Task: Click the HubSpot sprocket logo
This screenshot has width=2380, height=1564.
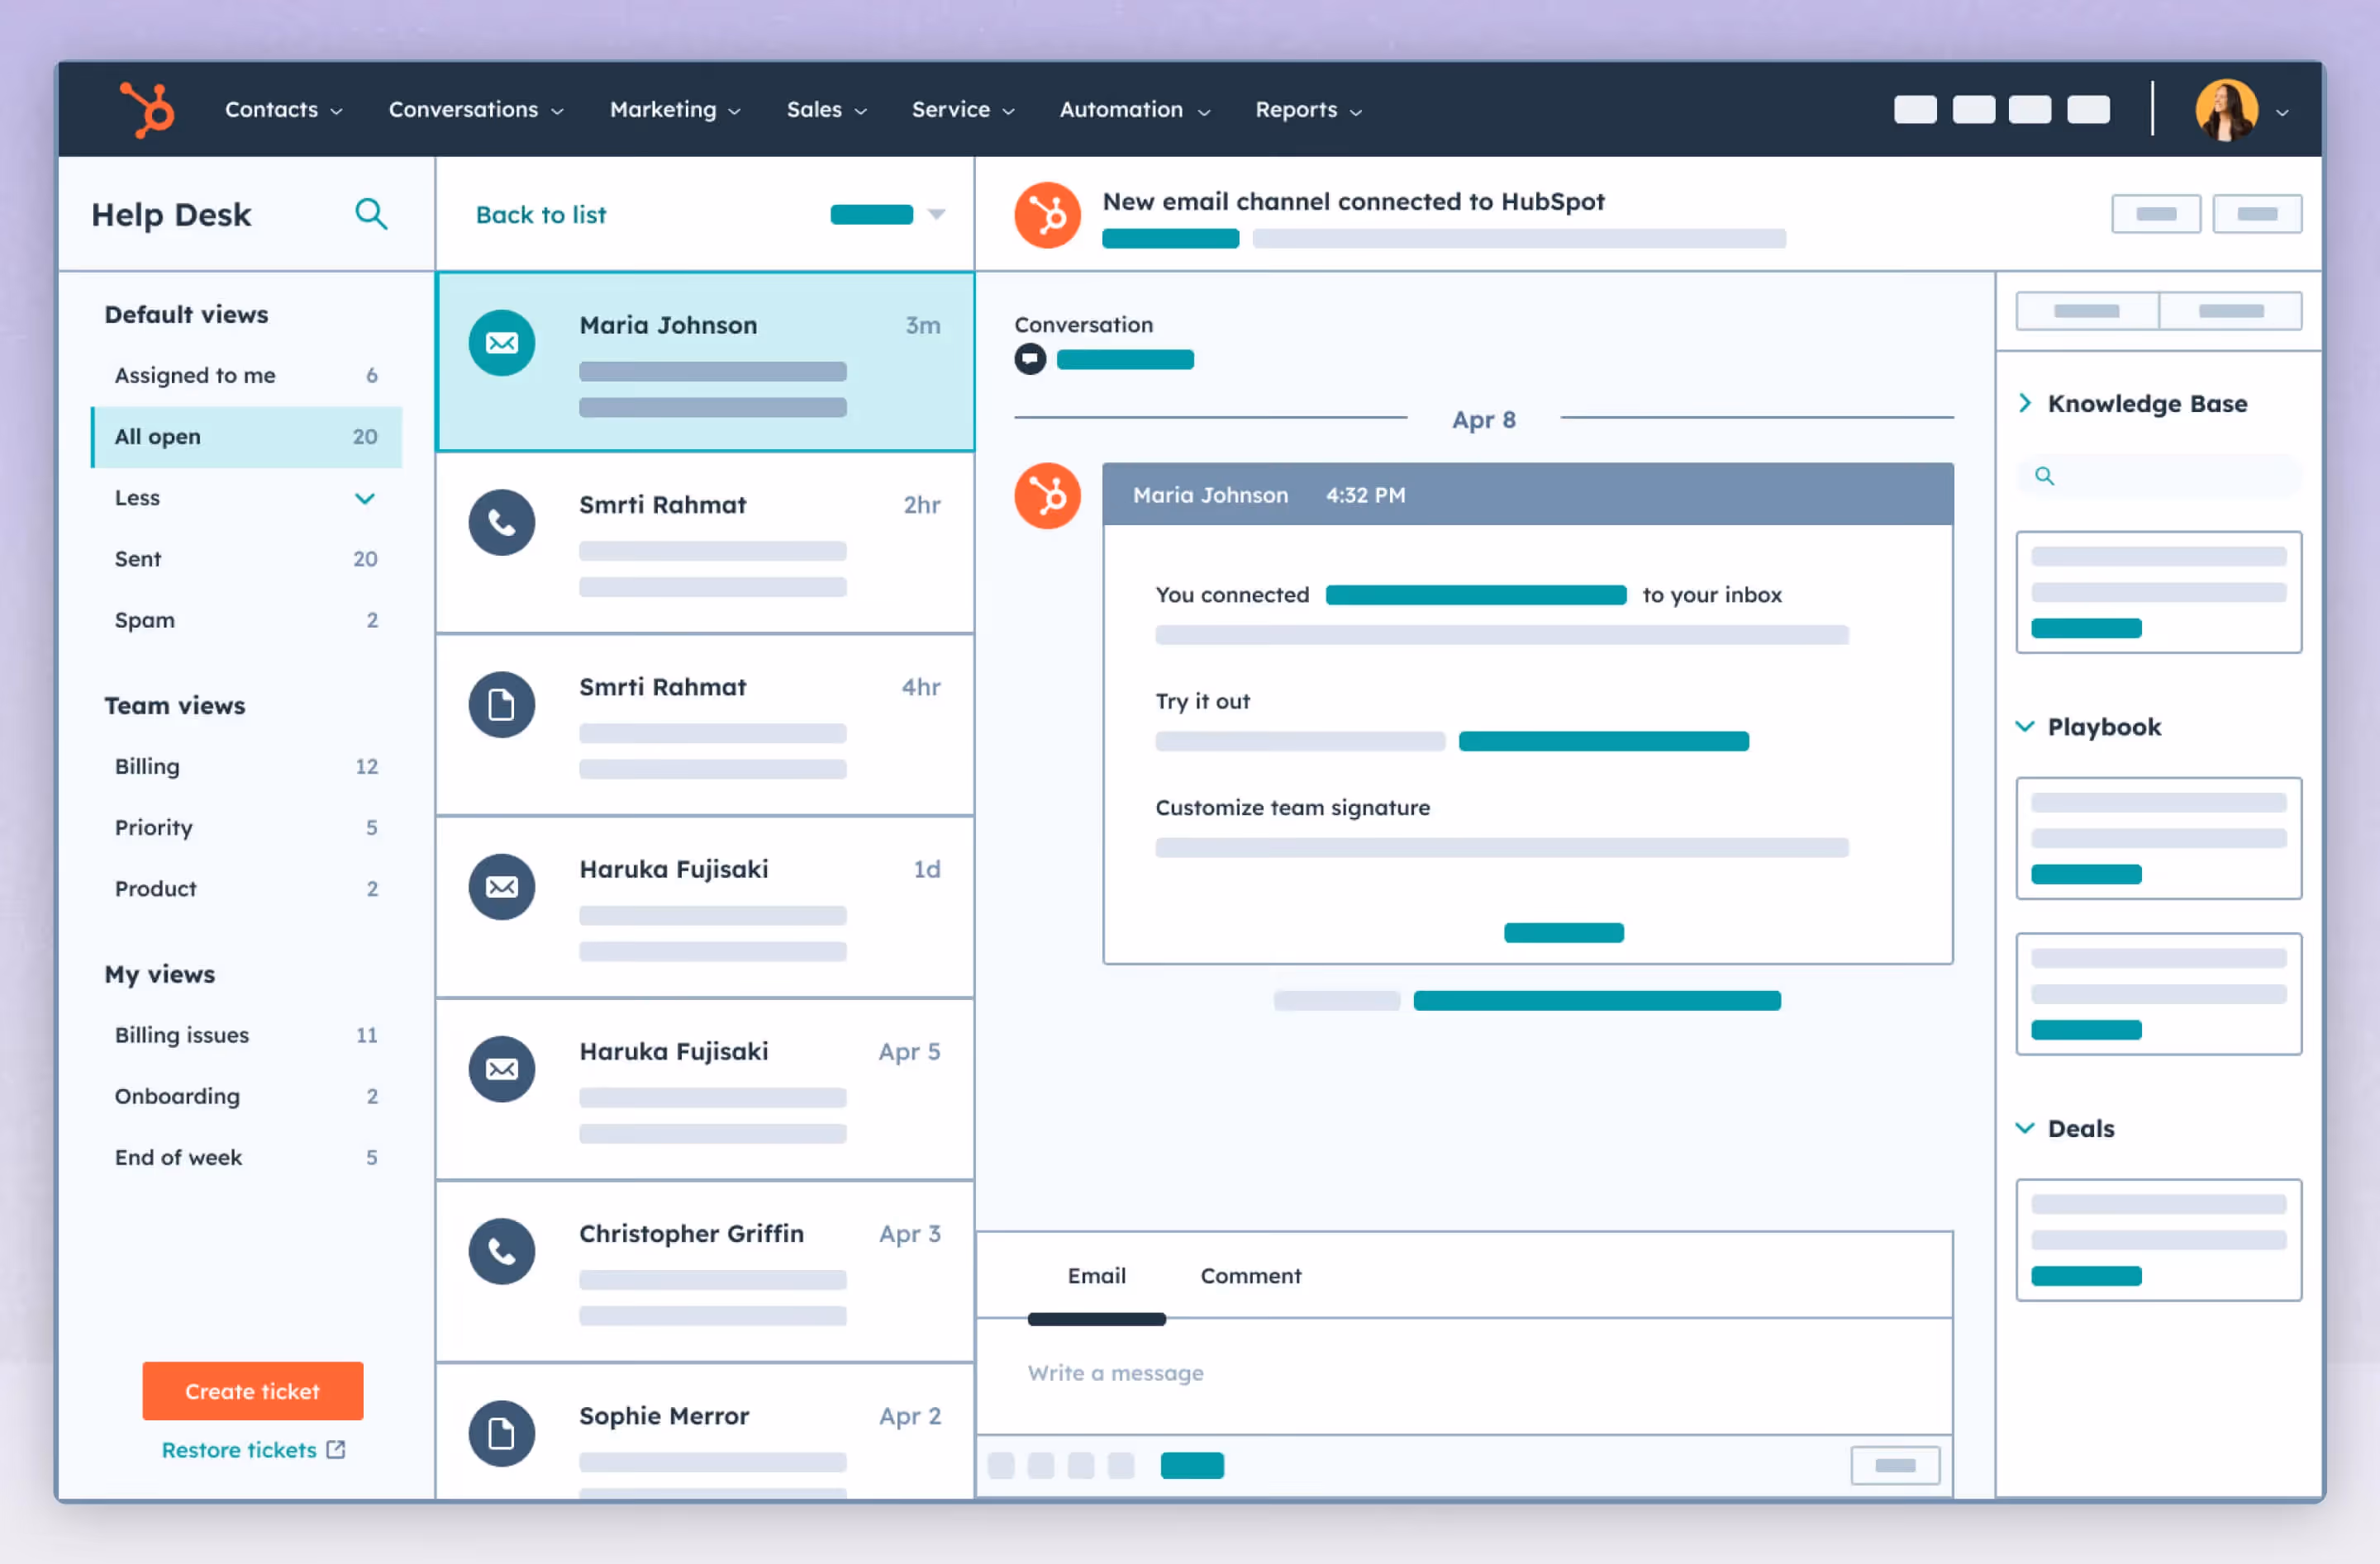Action: point(147,109)
